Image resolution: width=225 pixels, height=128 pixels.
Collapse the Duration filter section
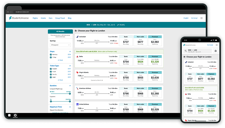click(x=70, y=86)
